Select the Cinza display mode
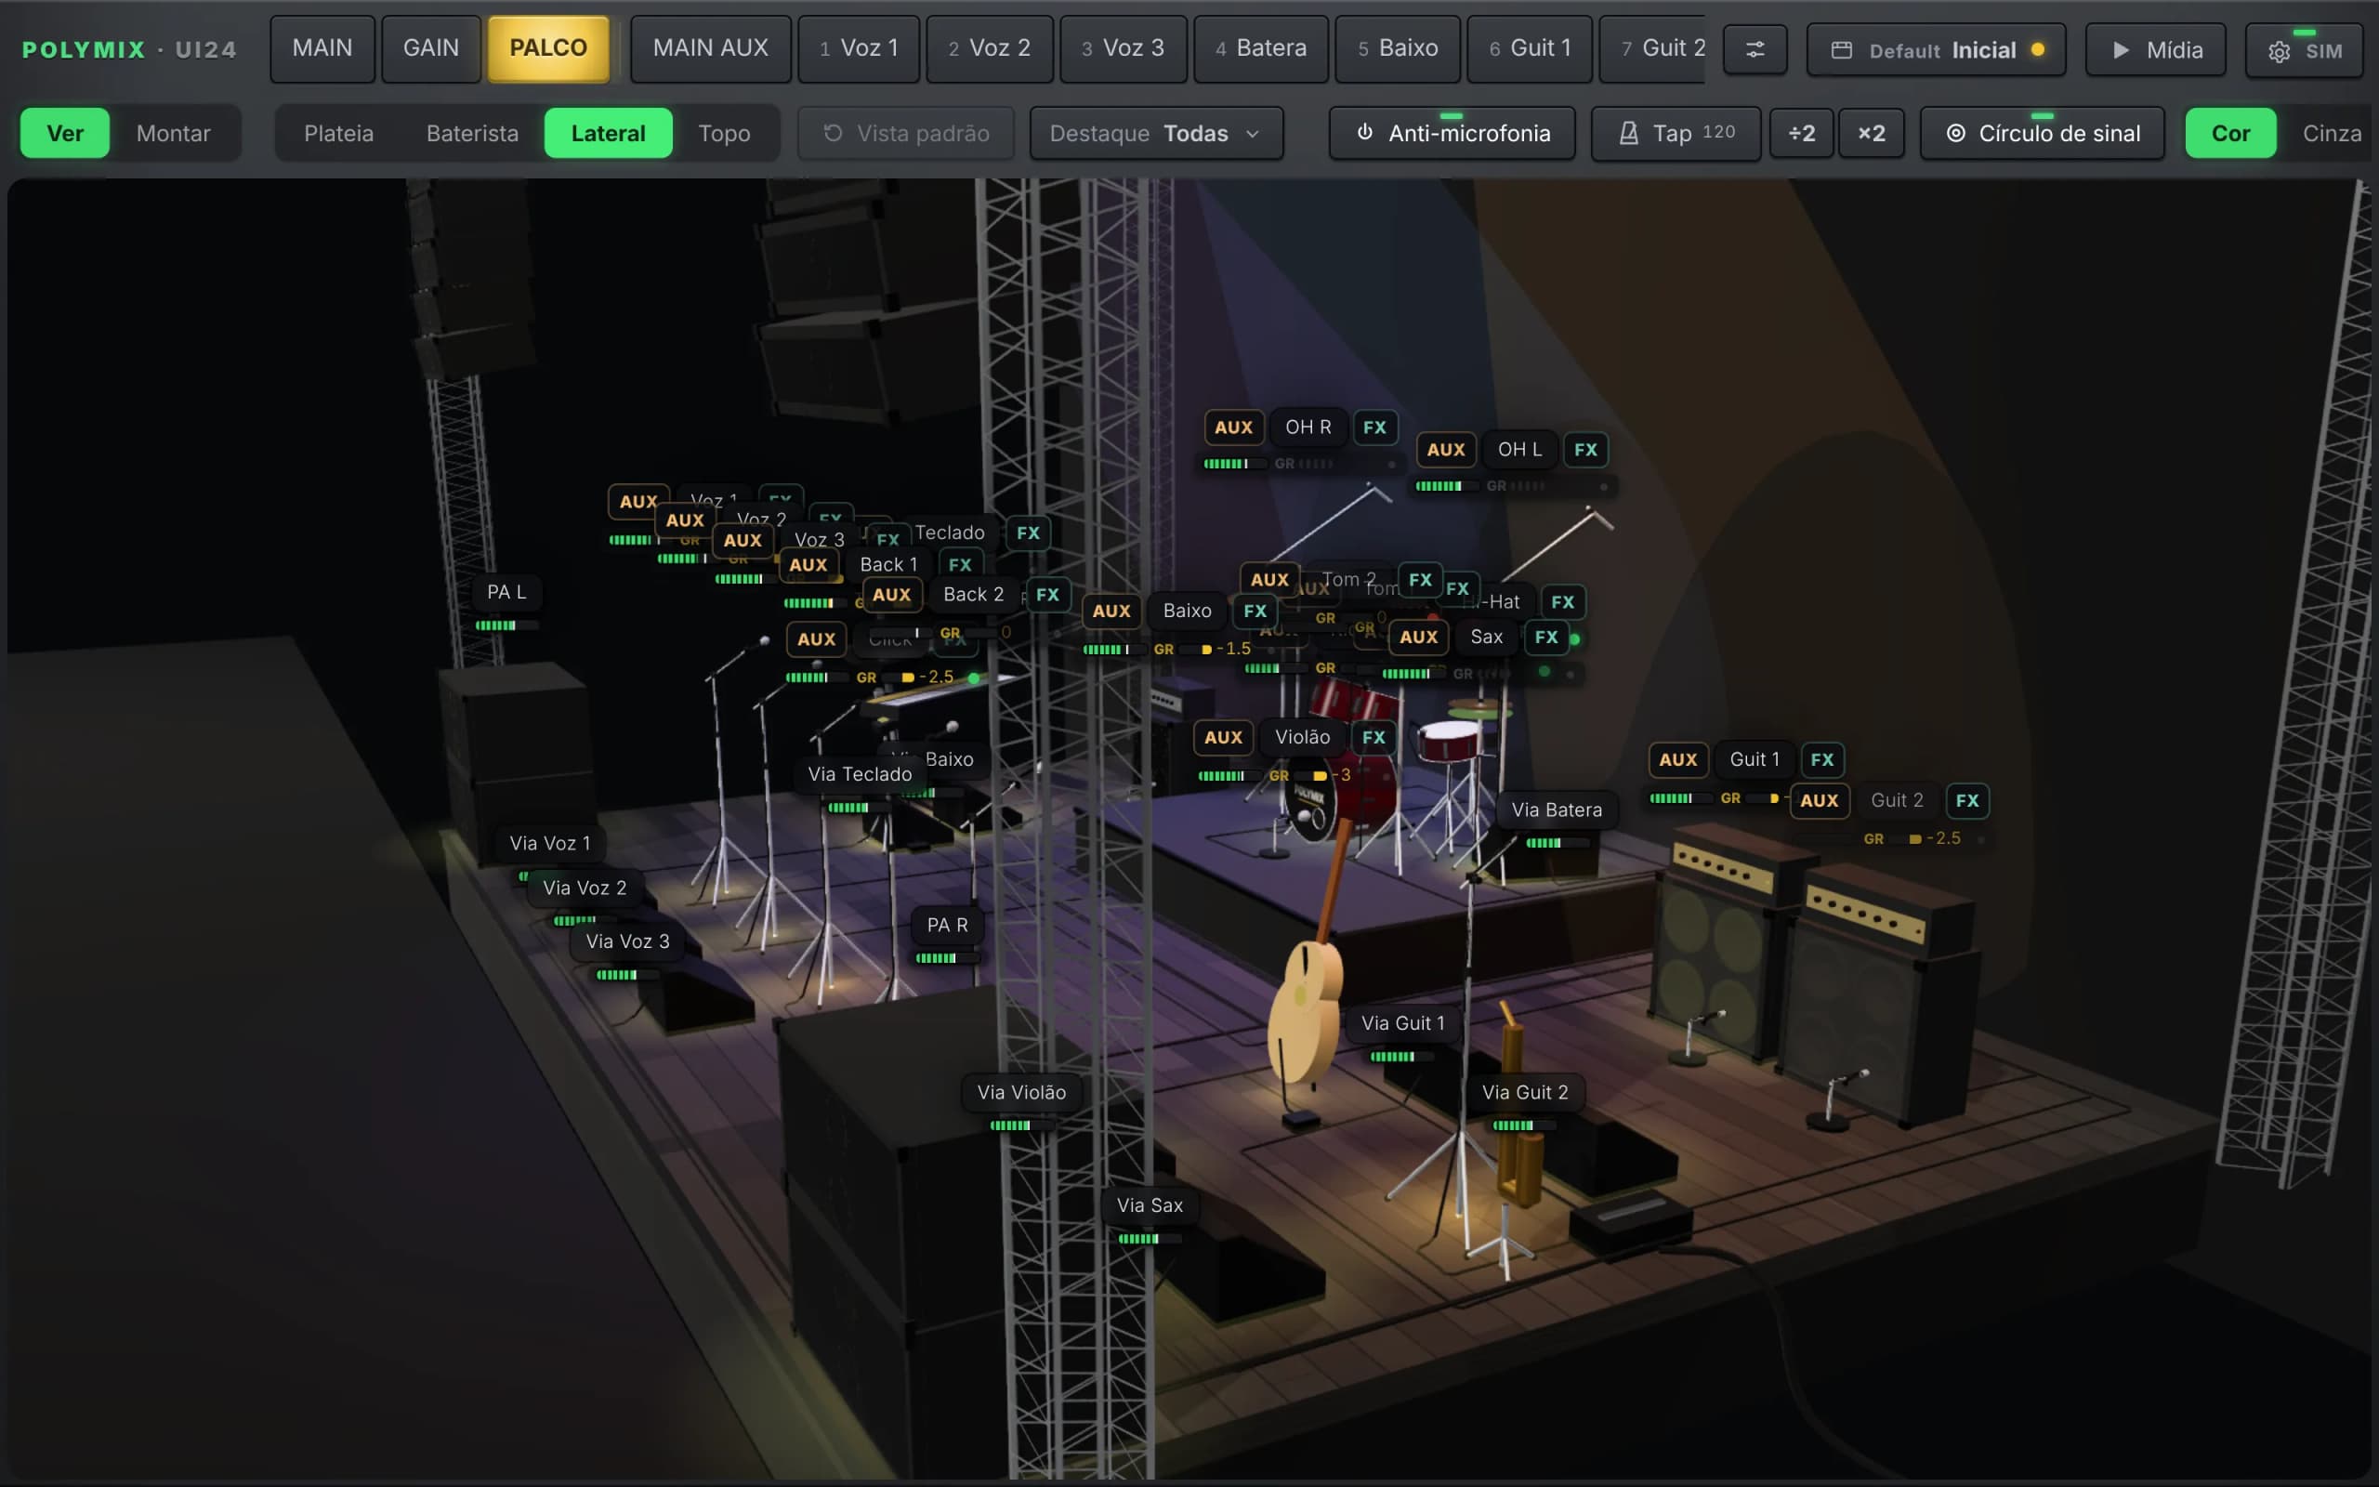Screen dimensions: 2379x1487 click(x=2331, y=133)
